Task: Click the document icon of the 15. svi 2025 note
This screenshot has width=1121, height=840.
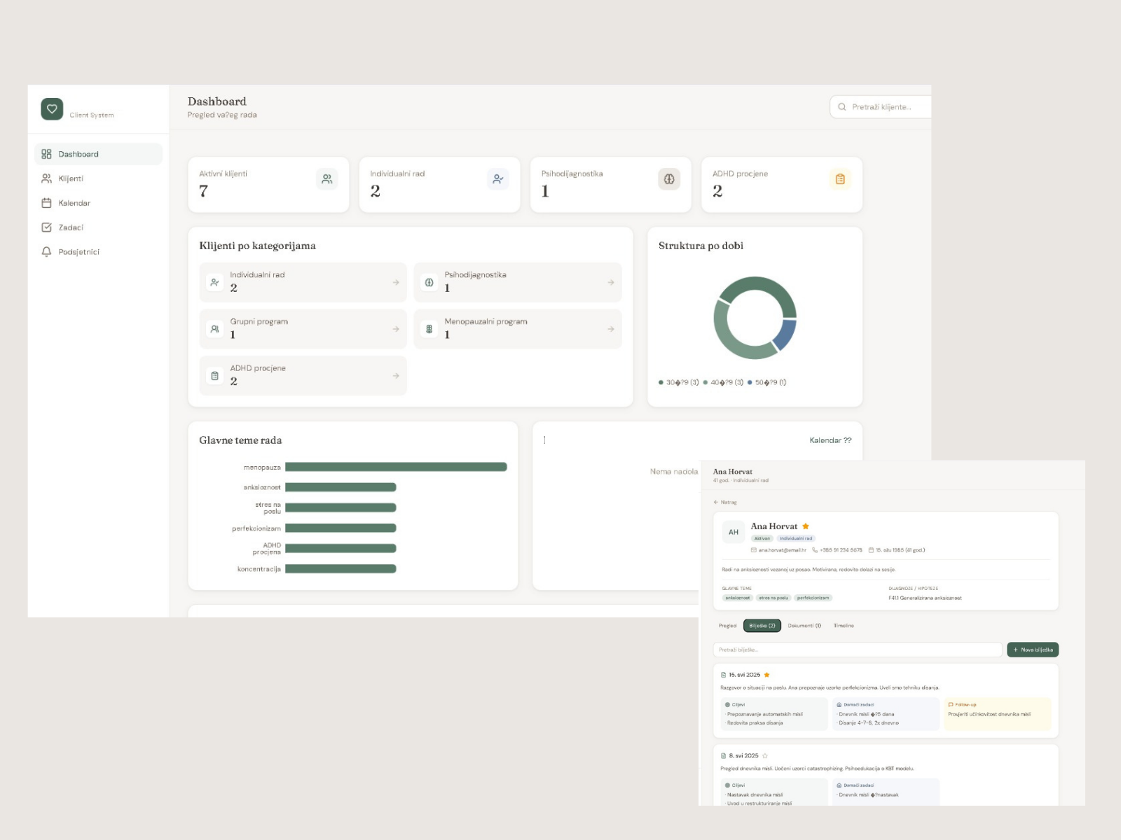Action: [x=724, y=675]
